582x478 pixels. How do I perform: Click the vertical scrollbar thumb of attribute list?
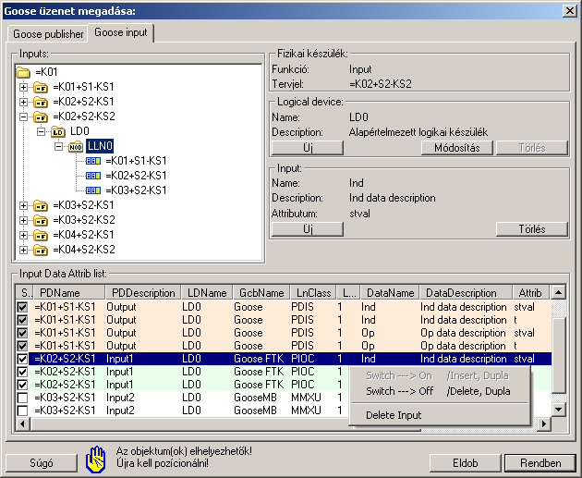559,355
